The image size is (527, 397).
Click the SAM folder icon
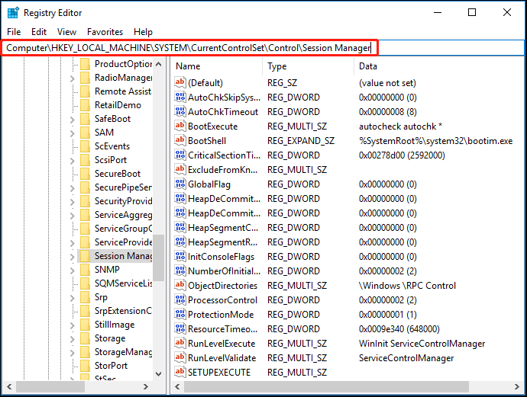coord(86,133)
